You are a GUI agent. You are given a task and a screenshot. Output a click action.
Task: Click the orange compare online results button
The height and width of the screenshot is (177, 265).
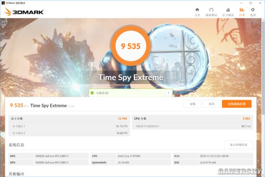pos(237,104)
